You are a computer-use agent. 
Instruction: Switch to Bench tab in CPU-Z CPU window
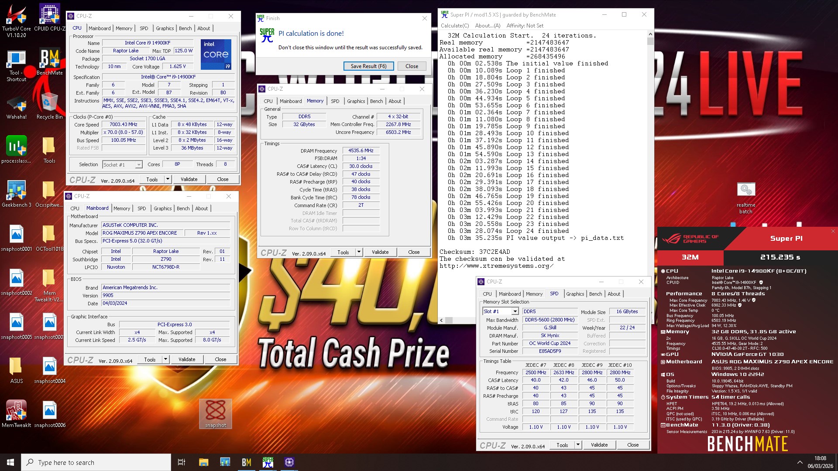pyautogui.click(x=185, y=28)
